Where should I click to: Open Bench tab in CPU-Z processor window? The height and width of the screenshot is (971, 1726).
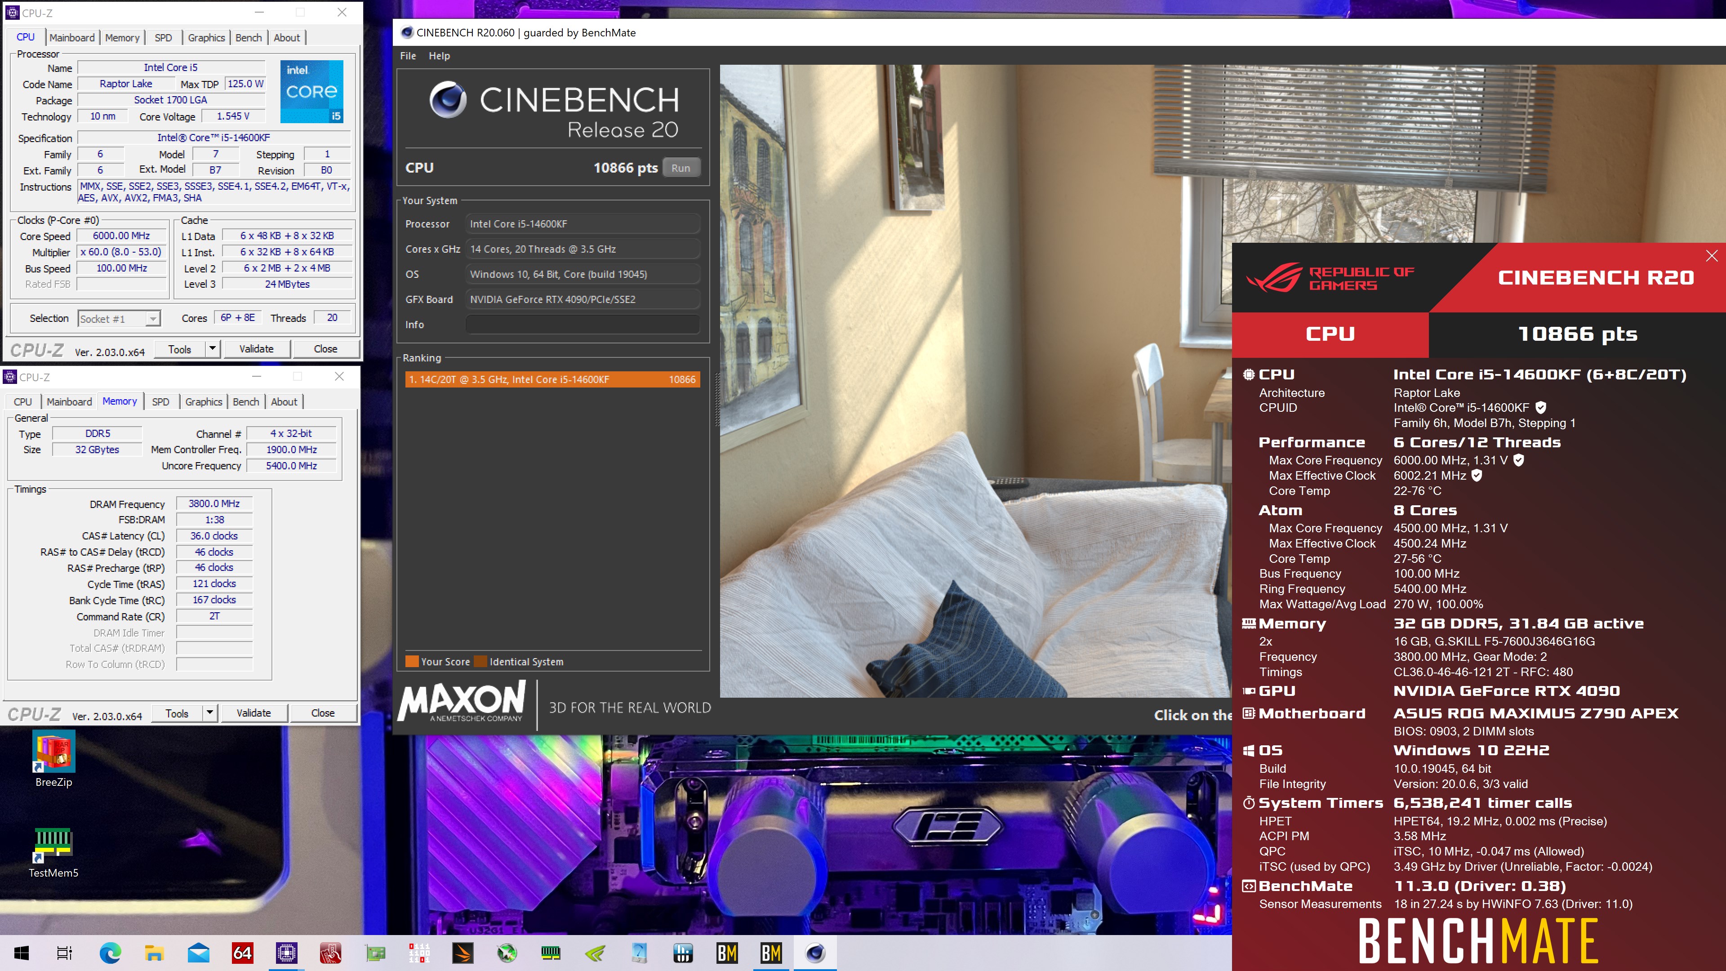click(249, 37)
